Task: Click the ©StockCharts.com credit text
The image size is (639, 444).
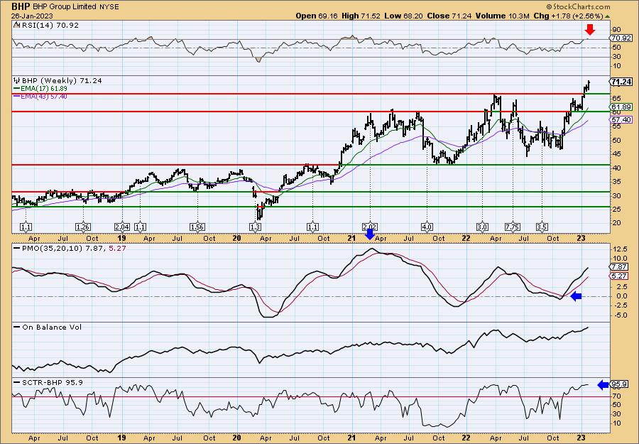Action: coord(578,6)
